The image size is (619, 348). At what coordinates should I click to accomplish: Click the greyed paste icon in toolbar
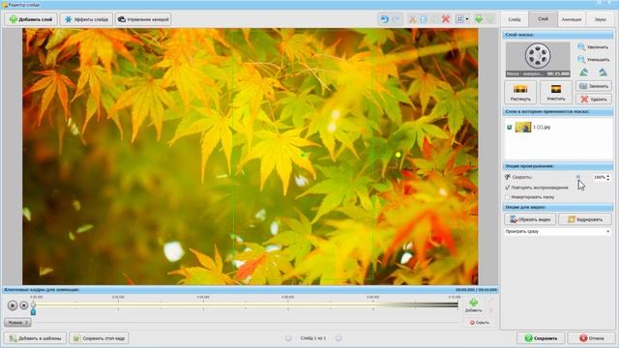(434, 19)
